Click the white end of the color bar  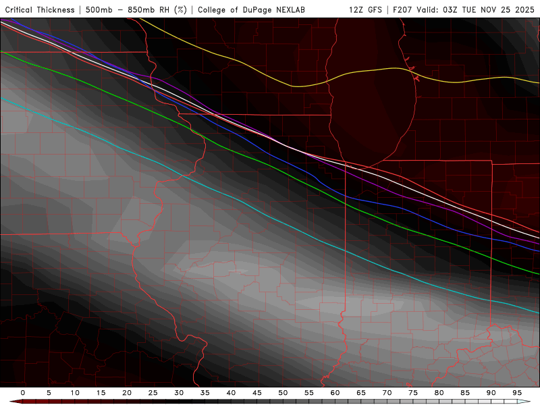[x=524, y=402]
